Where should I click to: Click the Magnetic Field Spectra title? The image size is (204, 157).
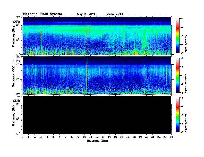pos(42,14)
